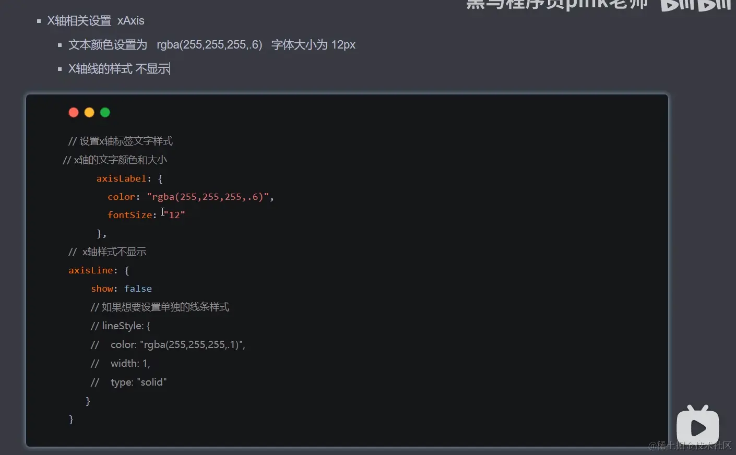
Task: Click the red dot in the code window
Action: point(74,112)
